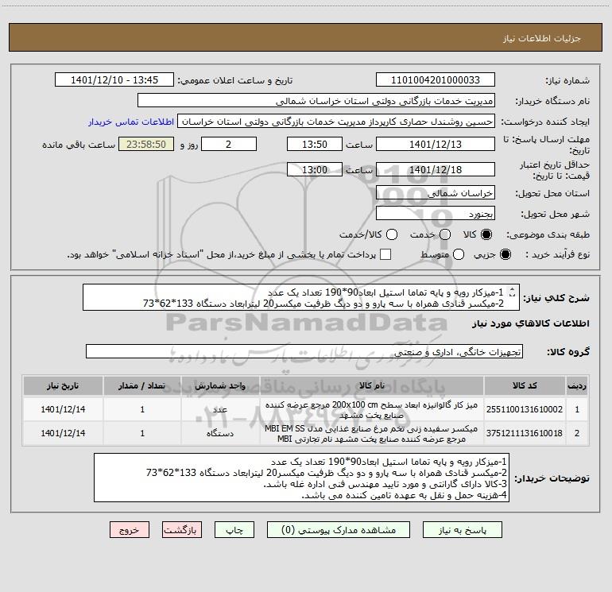Open اطلاعات تماس خریدار link
612x592 pixels.
pyautogui.click(x=131, y=122)
